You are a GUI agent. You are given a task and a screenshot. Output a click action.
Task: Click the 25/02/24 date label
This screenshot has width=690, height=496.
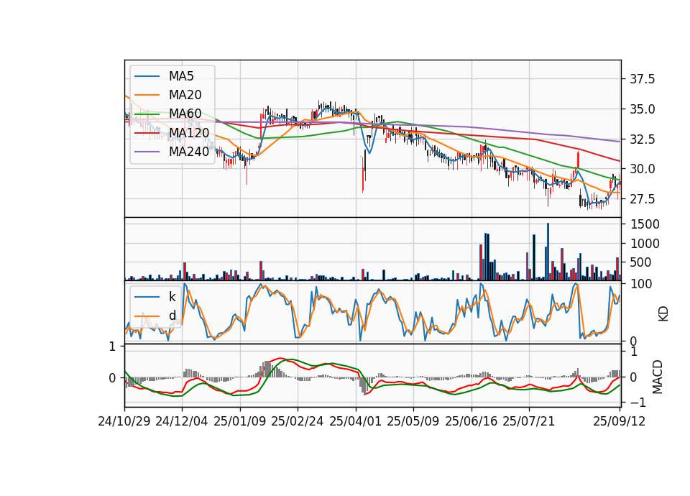point(298,421)
